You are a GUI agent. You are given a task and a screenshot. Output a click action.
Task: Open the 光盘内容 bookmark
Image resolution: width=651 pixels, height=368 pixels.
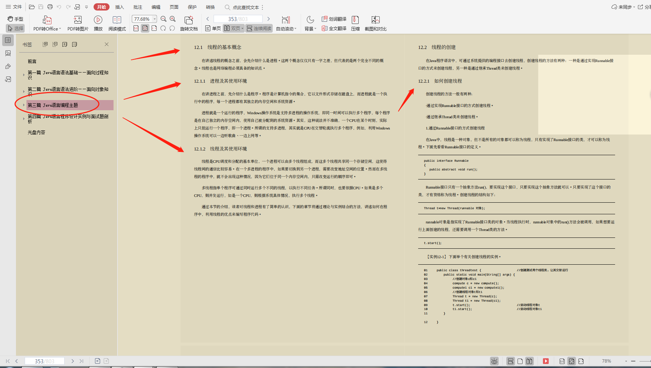36,132
